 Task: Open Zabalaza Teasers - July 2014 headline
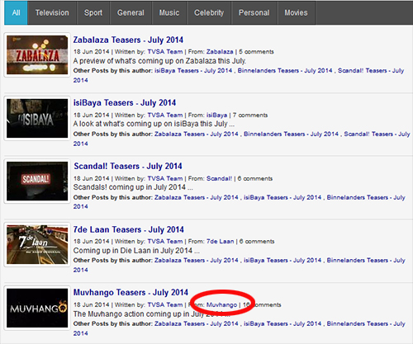point(128,40)
